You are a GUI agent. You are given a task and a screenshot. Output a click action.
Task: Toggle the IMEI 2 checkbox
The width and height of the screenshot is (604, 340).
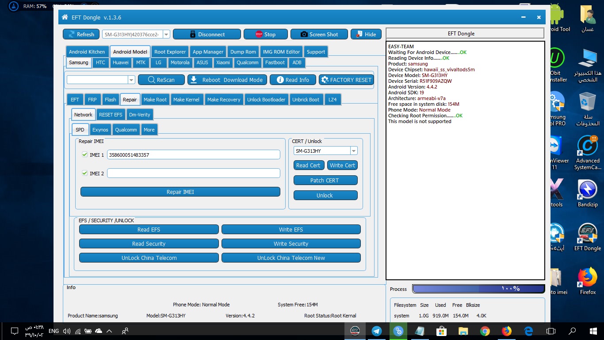pos(84,173)
